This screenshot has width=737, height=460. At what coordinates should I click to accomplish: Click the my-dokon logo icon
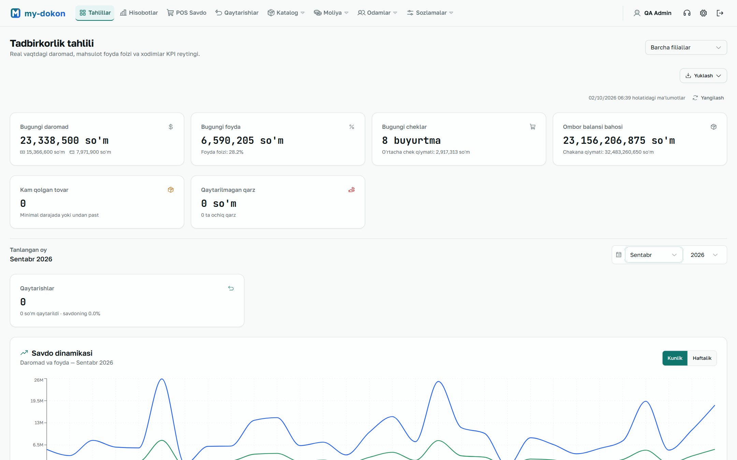pyautogui.click(x=16, y=13)
